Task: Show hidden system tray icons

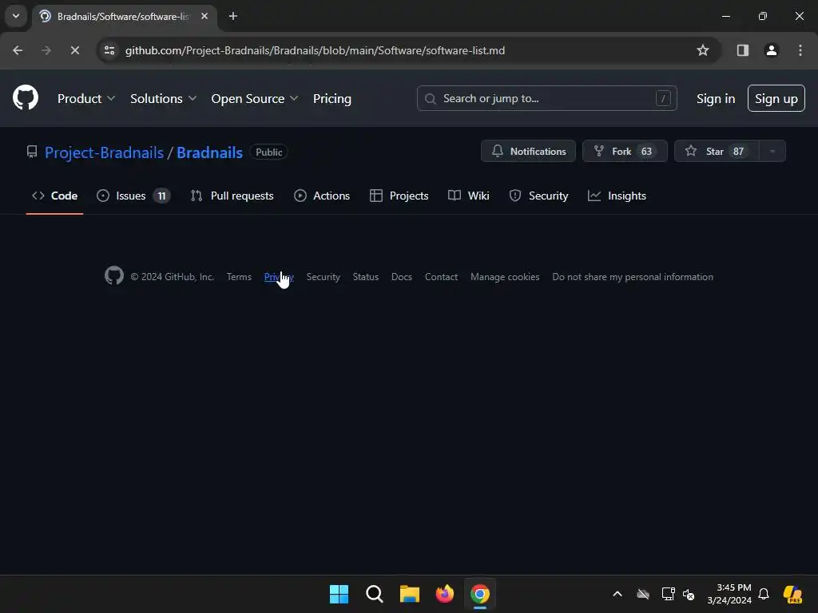Action: (617, 594)
